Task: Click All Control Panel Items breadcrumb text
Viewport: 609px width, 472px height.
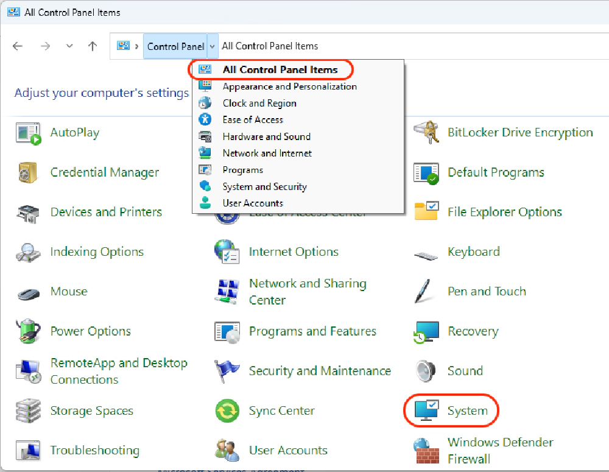Action: [x=270, y=46]
